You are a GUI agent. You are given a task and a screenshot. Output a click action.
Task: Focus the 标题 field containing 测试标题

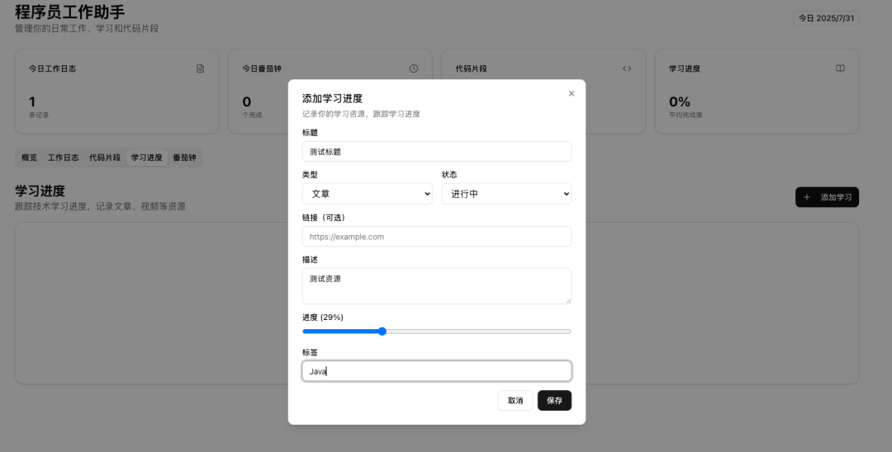point(437,152)
